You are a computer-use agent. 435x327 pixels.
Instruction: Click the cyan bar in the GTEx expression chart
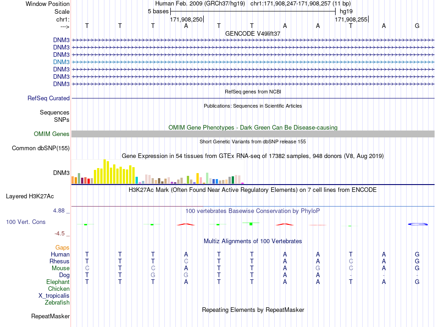(x=136, y=180)
